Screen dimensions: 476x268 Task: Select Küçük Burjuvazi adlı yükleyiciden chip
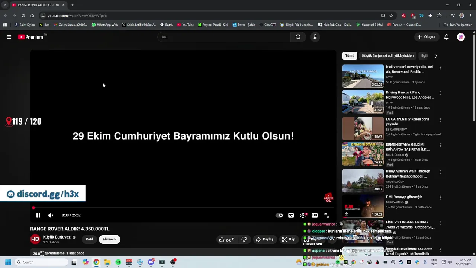pyautogui.click(x=388, y=56)
